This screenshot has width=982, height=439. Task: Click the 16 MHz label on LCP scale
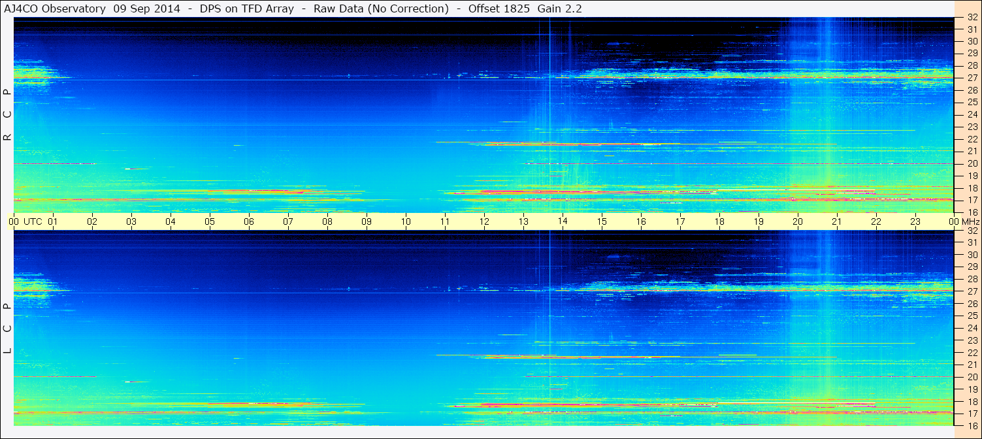[x=972, y=426]
